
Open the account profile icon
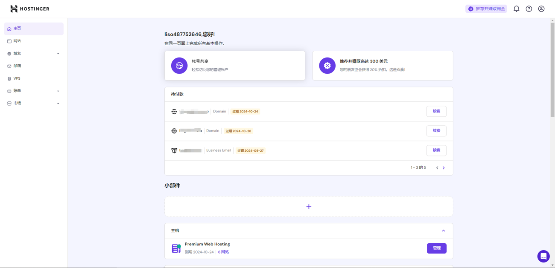pos(541,9)
